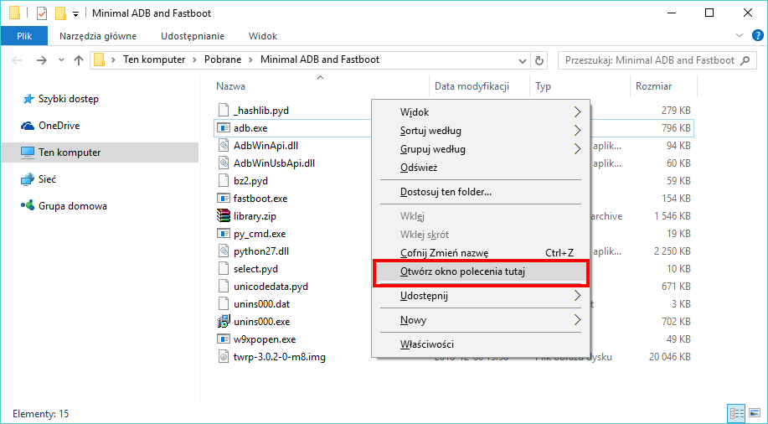Select the twrp-3.0.2-0-m8.img disk image icon
Viewport: 768px width, 424px height.
(x=224, y=357)
